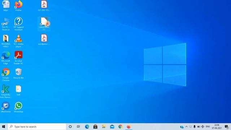231x130 pixels.
Task: Open HP Support Assistant tray icon
Action: click(x=182, y=127)
